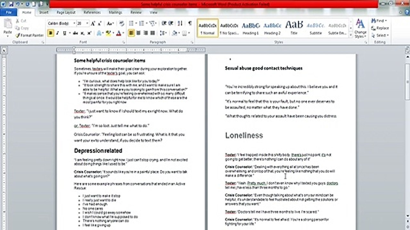
Task: Center-align the paragraph text
Action: (x=138, y=33)
